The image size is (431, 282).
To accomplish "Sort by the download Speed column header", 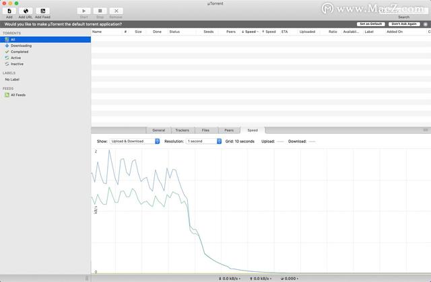I will tap(248, 32).
